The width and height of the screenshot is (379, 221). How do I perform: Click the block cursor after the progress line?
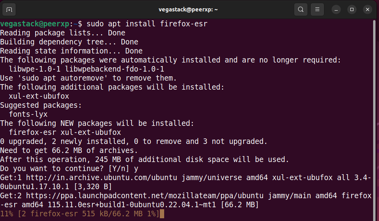tap(162, 214)
